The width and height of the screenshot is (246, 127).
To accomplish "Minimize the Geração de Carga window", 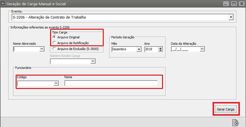I will 226,4.
